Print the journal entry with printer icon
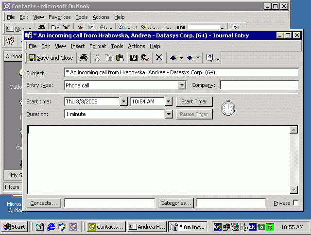This screenshot has width=311, height=235. [83, 58]
